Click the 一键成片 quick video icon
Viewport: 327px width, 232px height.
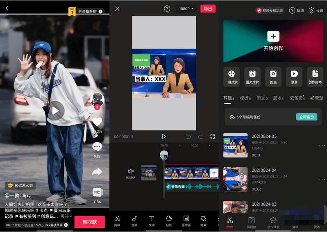point(232,76)
